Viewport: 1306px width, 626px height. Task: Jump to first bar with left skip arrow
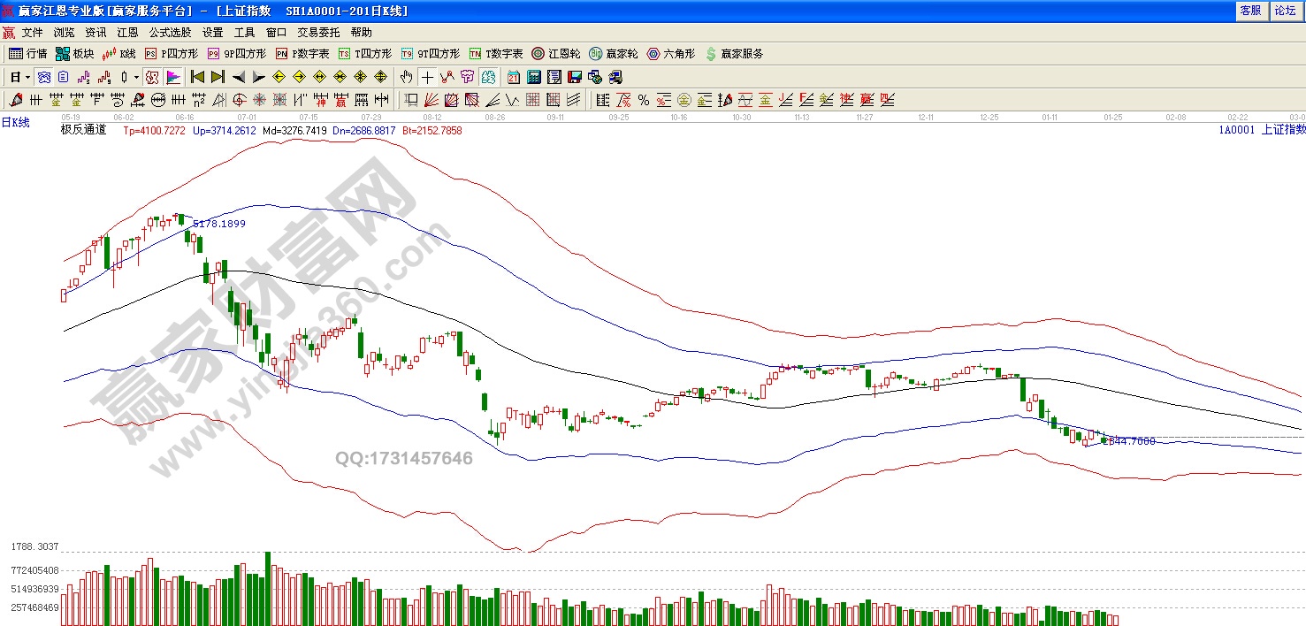click(x=198, y=77)
